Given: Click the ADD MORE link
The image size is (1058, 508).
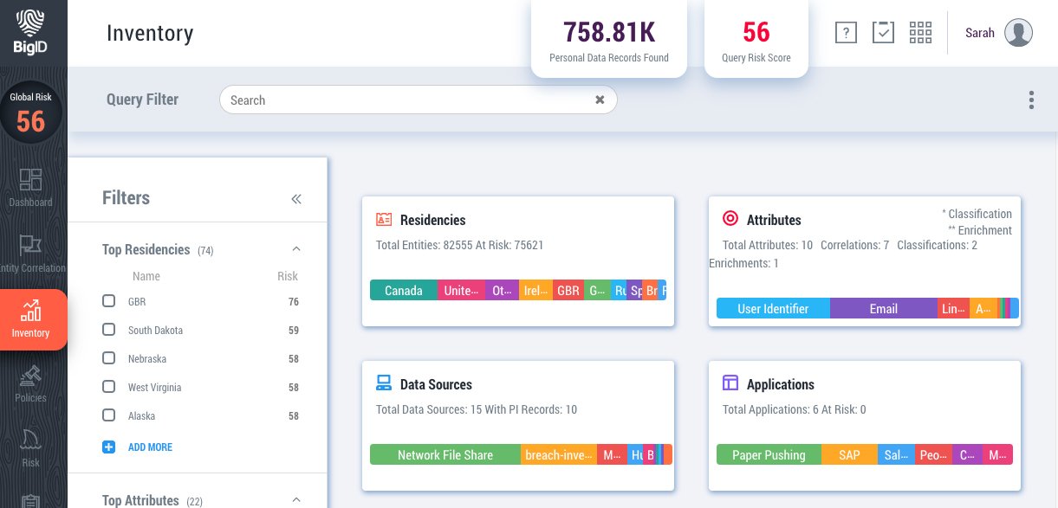Looking at the screenshot, I should [150, 447].
